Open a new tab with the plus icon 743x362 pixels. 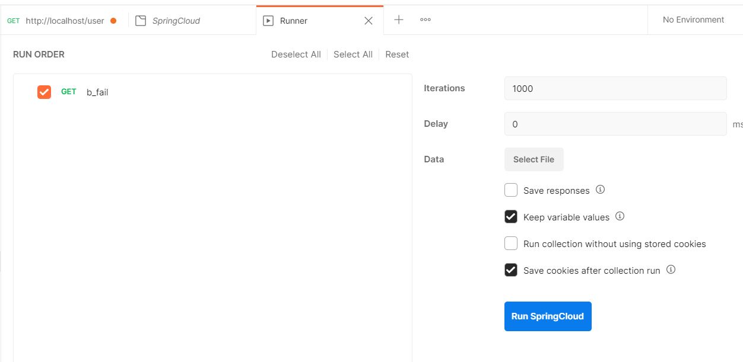399,20
